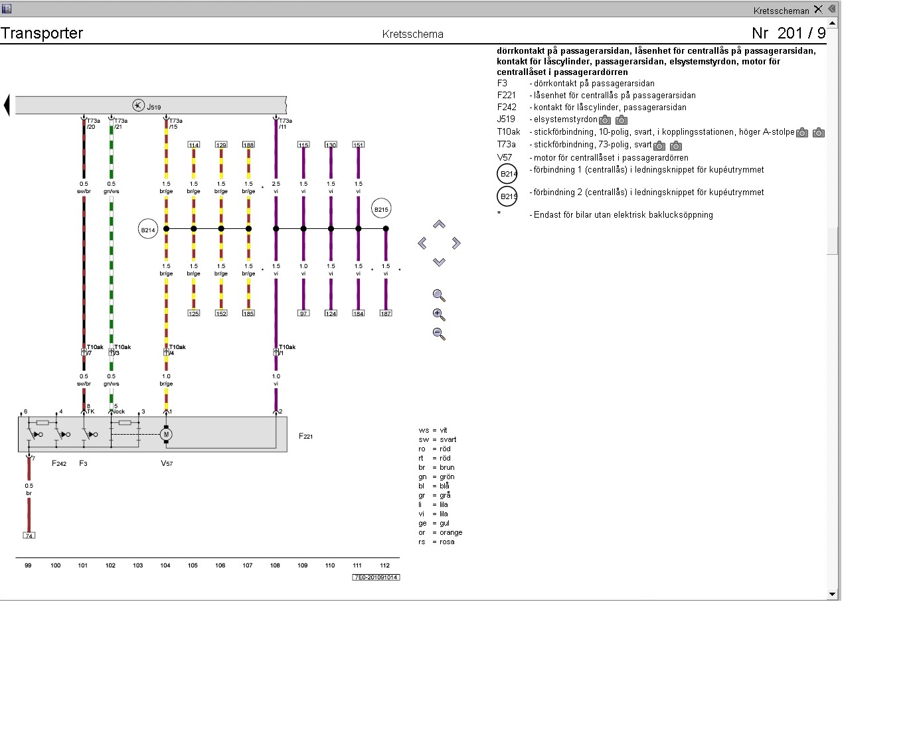Viewport: 915px width, 734px height.
Task: Jump to current path reference 129
Action: pyautogui.click(x=221, y=145)
